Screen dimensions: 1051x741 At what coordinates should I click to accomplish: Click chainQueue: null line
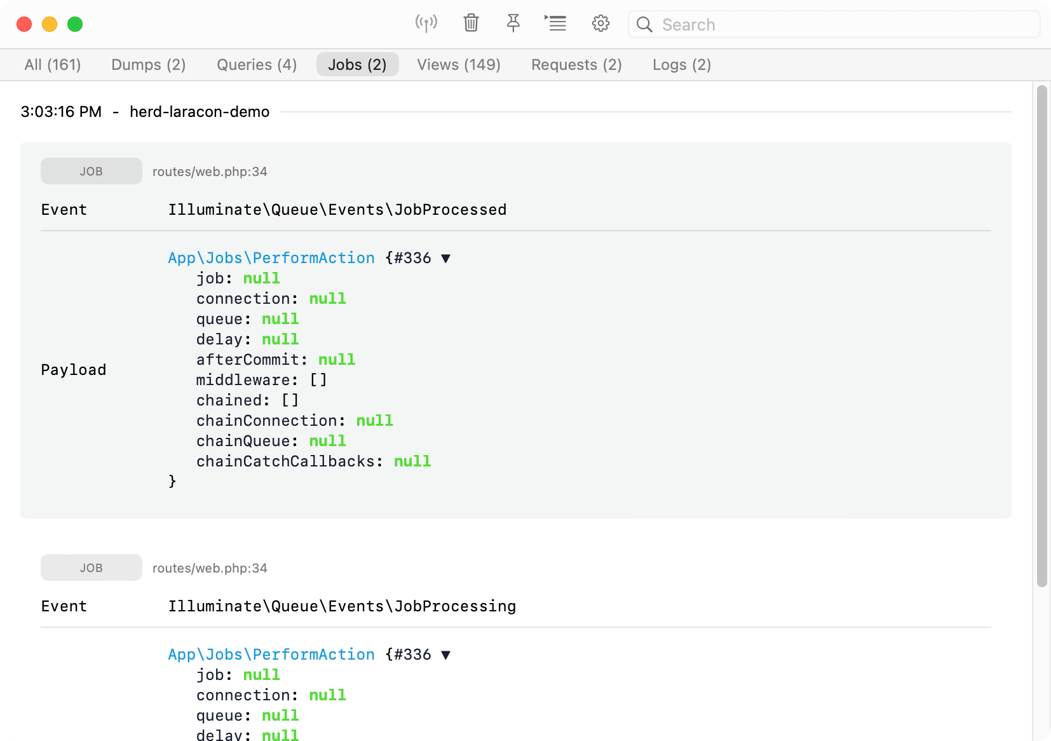pyautogui.click(x=271, y=441)
